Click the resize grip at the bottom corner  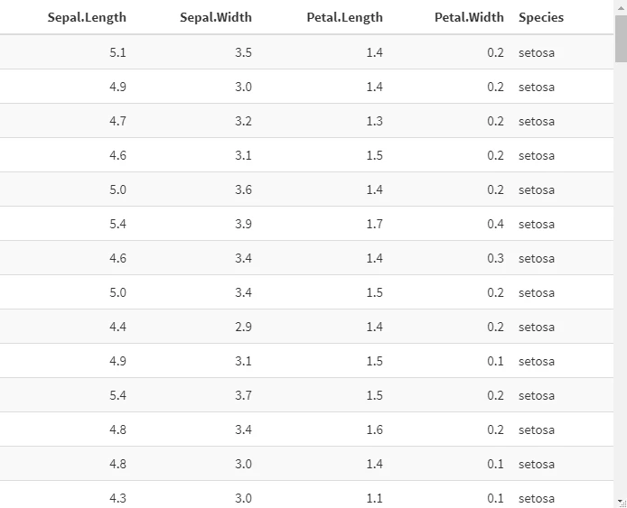coord(623,504)
